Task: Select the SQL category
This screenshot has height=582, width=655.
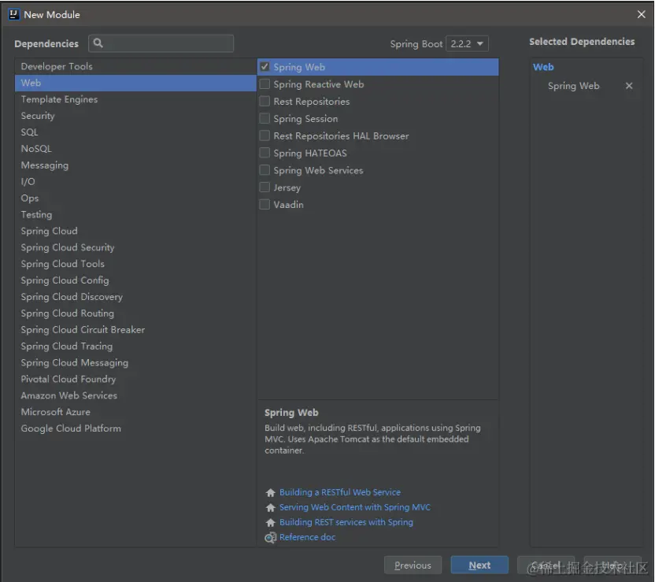Action: pos(135,132)
